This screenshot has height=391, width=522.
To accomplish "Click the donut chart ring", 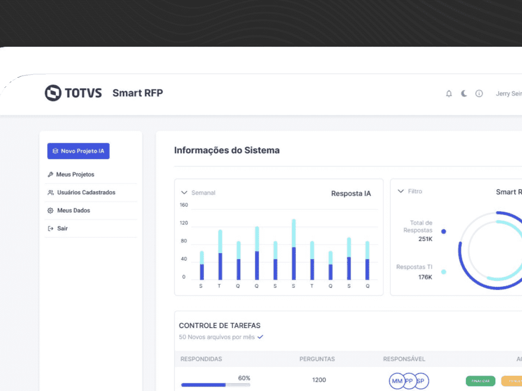I will [490, 250].
